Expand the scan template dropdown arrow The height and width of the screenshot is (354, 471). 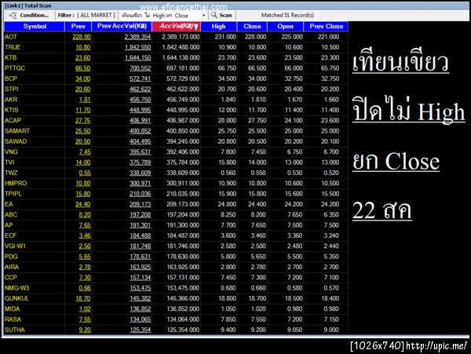203,16
